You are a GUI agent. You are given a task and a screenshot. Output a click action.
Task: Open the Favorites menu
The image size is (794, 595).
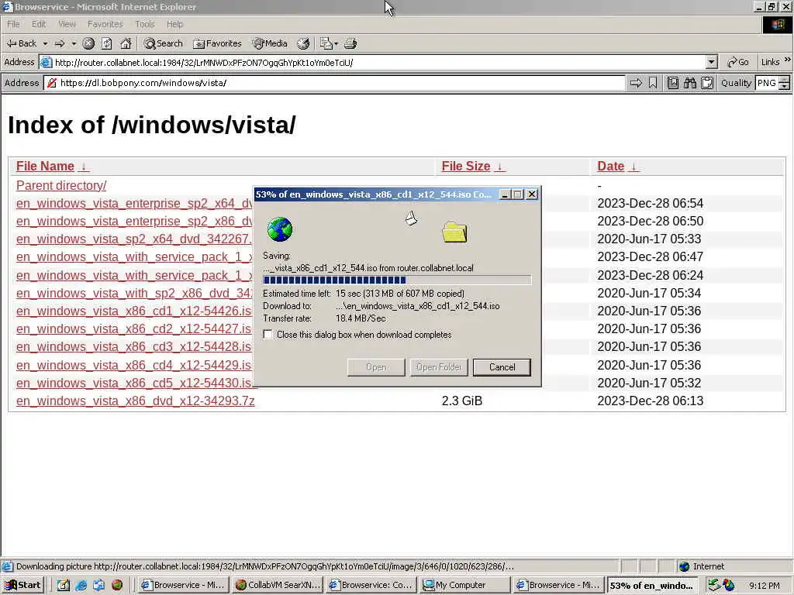(x=105, y=24)
